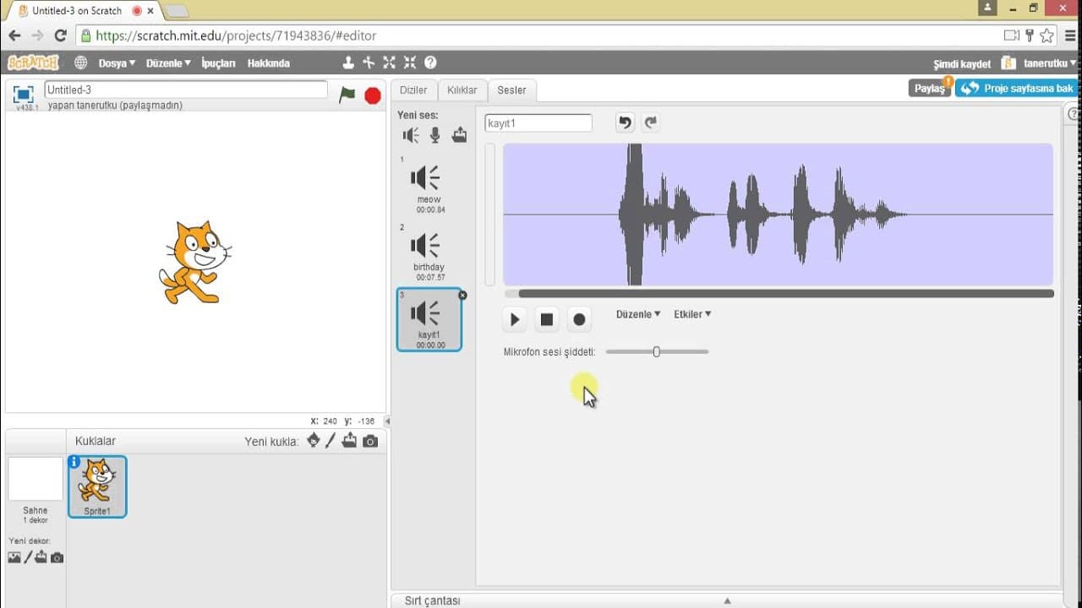Go back in the browser
Viewport: 1082px width, 608px height.
coord(14,35)
